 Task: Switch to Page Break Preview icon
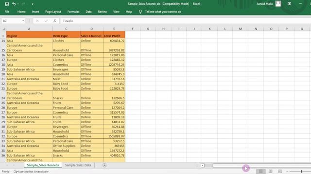(280, 171)
